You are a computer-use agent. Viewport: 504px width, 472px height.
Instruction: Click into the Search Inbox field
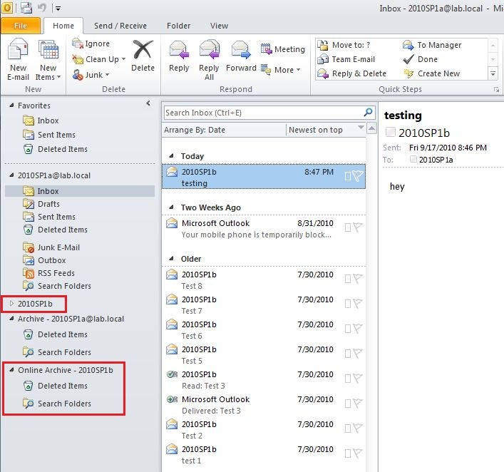pyautogui.click(x=263, y=113)
